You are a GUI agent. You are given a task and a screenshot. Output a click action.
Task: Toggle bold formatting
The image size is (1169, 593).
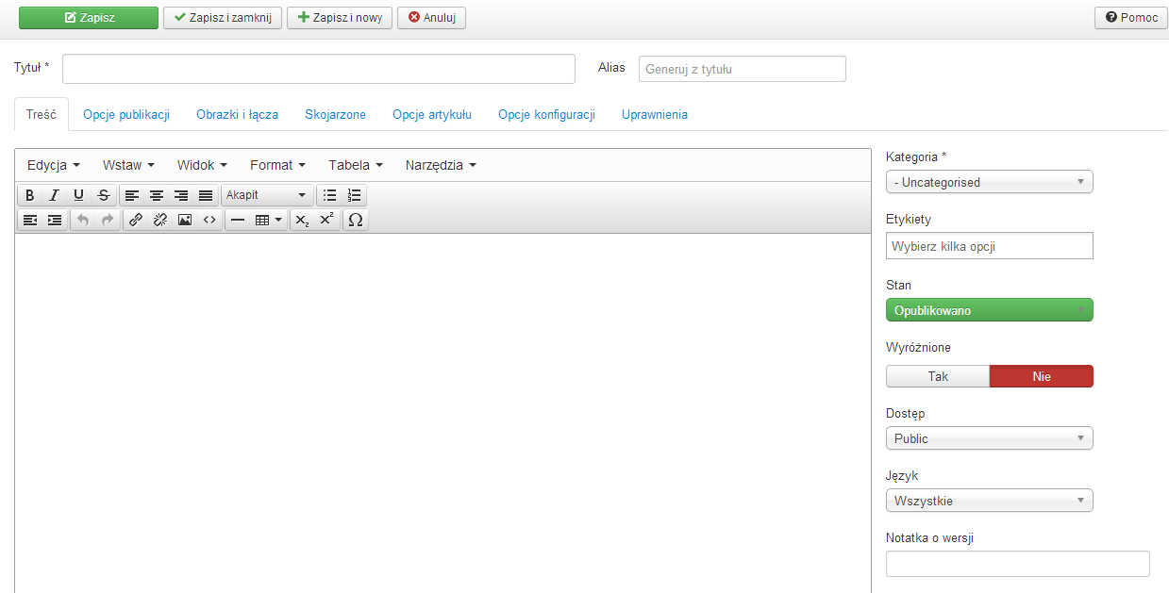click(x=30, y=196)
